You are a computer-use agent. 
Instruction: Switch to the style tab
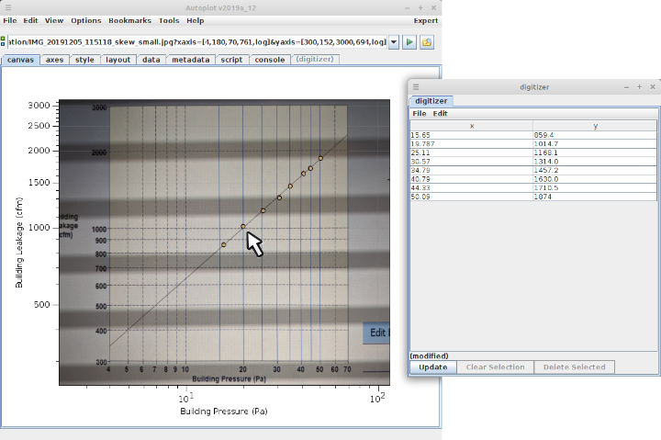point(84,60)
